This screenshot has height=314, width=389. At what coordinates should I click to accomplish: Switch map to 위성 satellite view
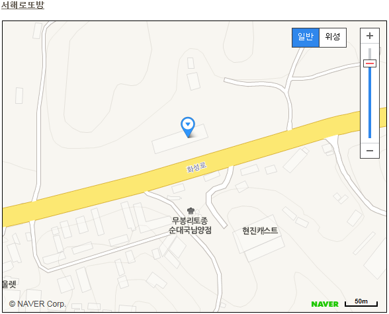333,38
